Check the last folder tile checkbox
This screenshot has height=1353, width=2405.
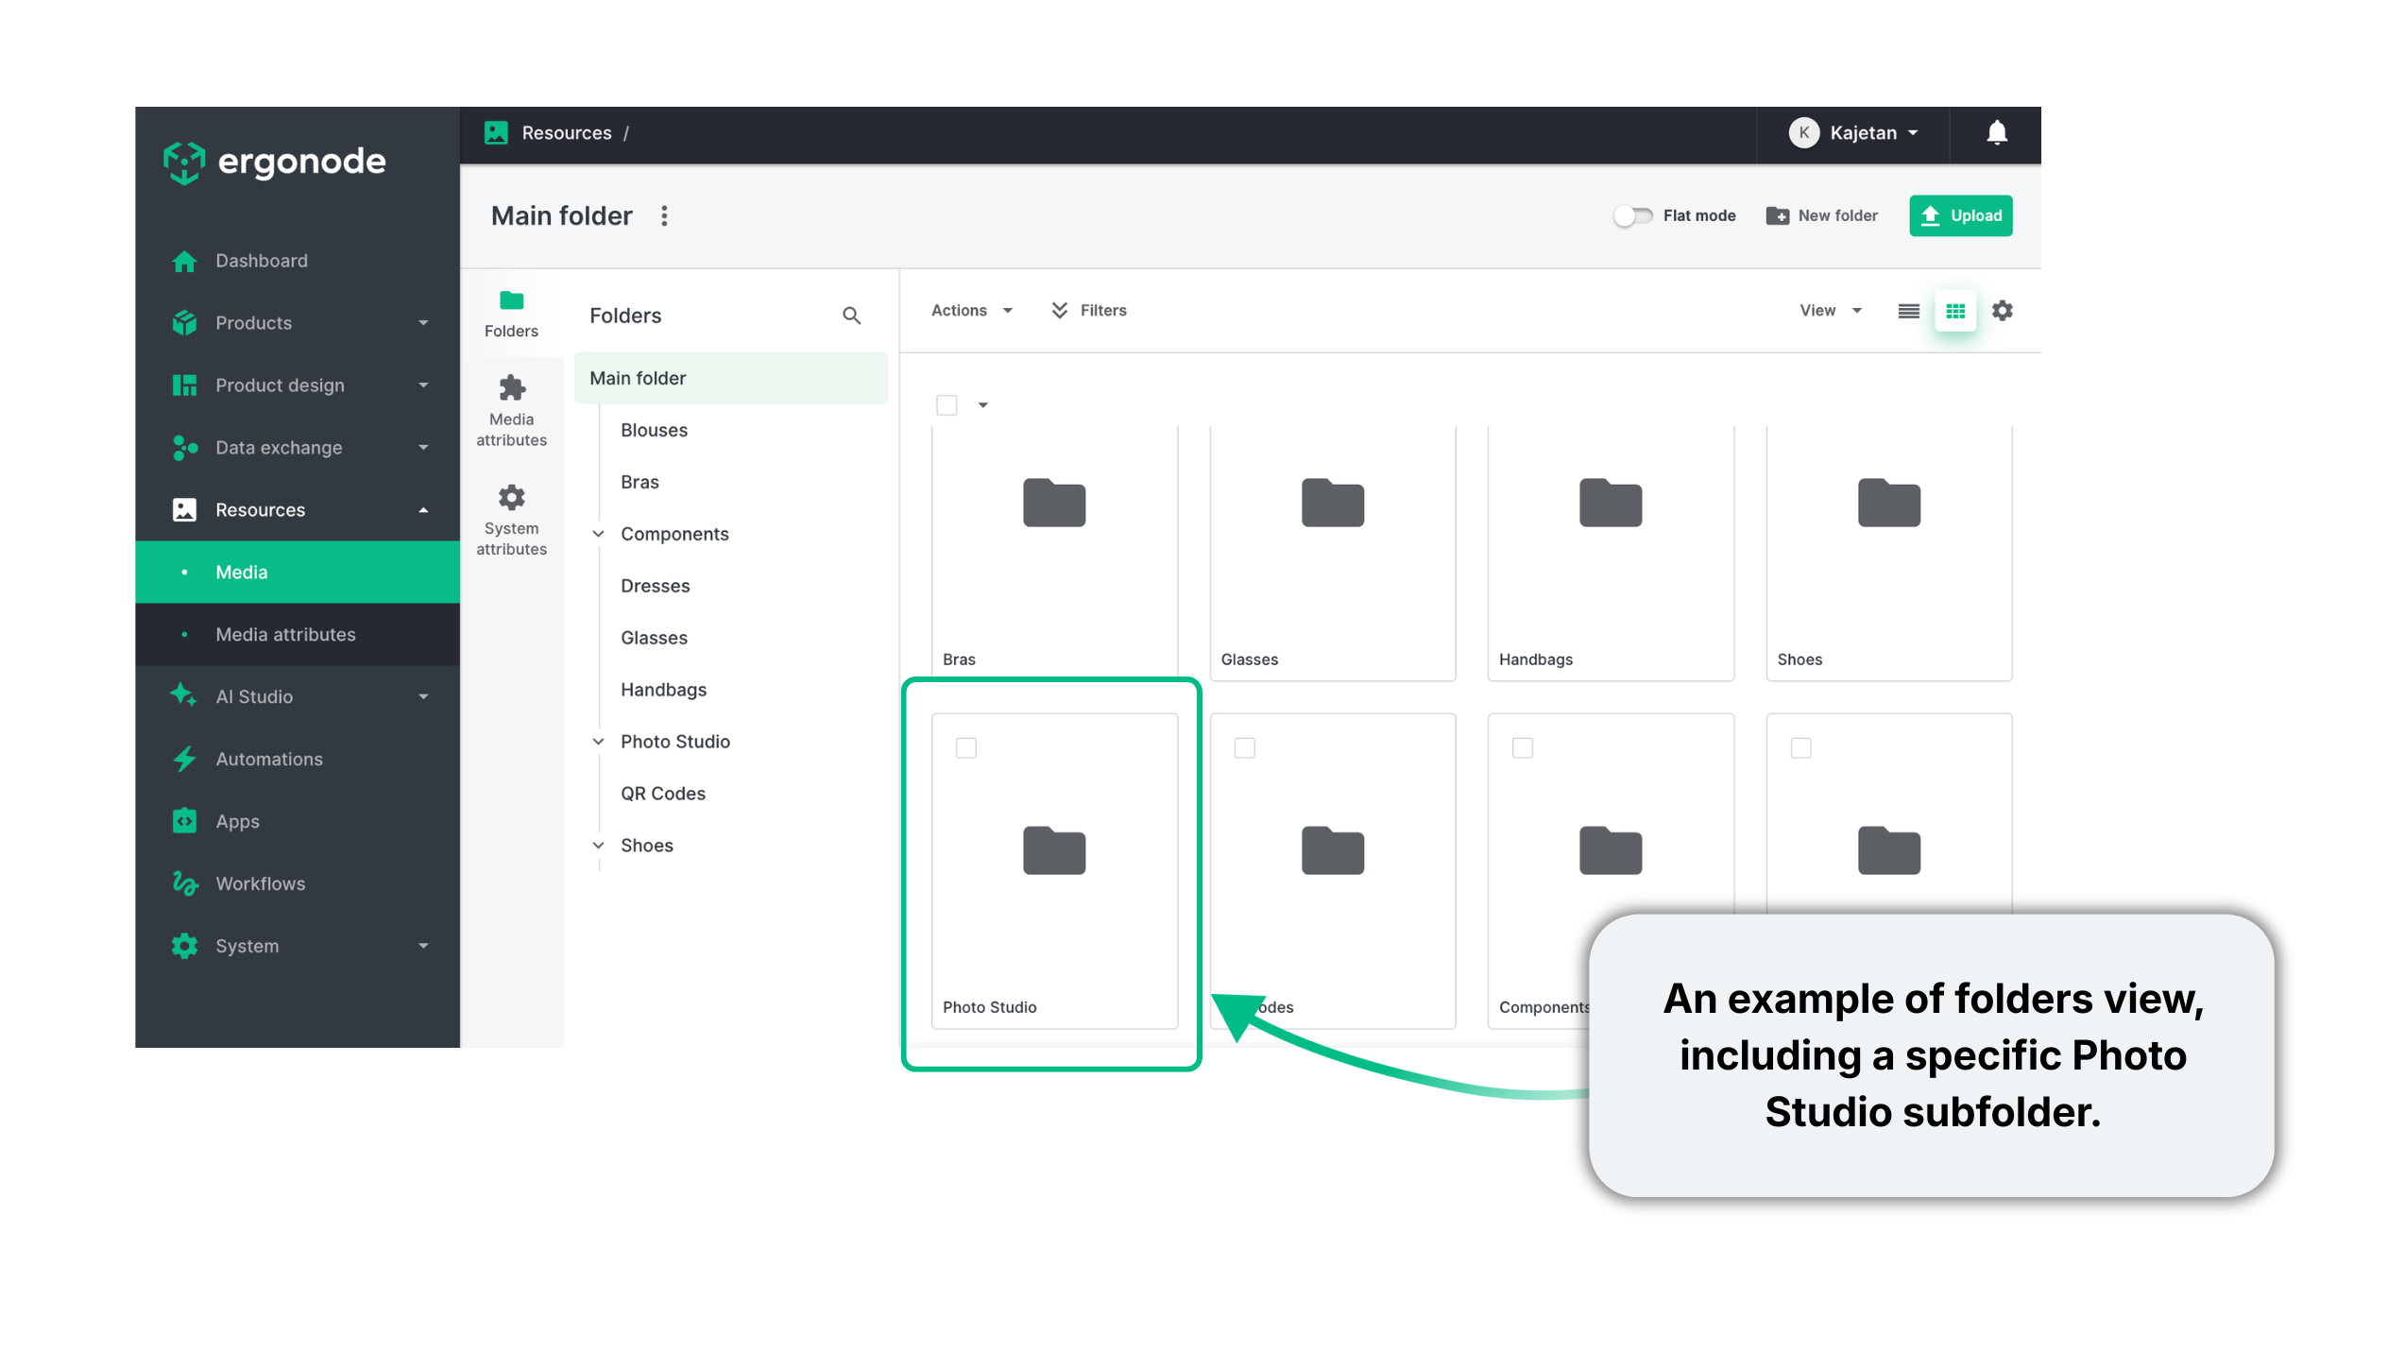click(1801, 748)
